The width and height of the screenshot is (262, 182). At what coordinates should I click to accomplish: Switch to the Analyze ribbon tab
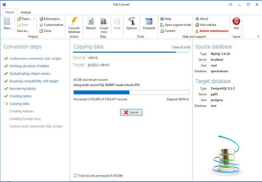26,12
